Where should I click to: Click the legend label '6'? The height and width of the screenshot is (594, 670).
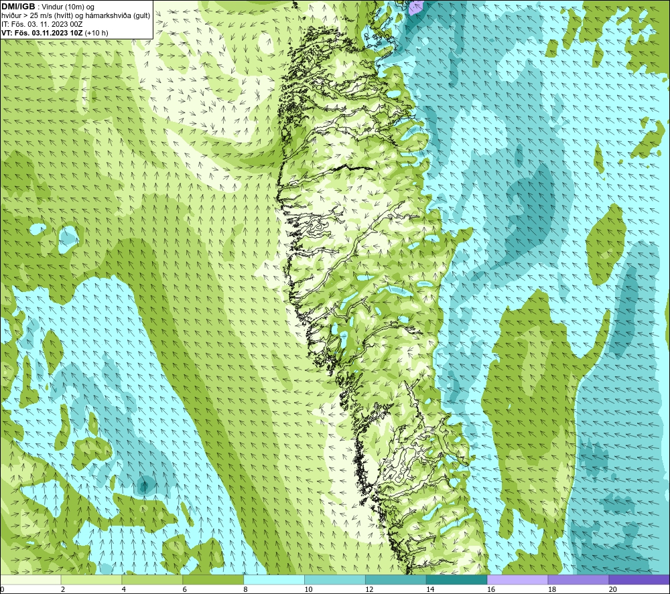(185, 589)
